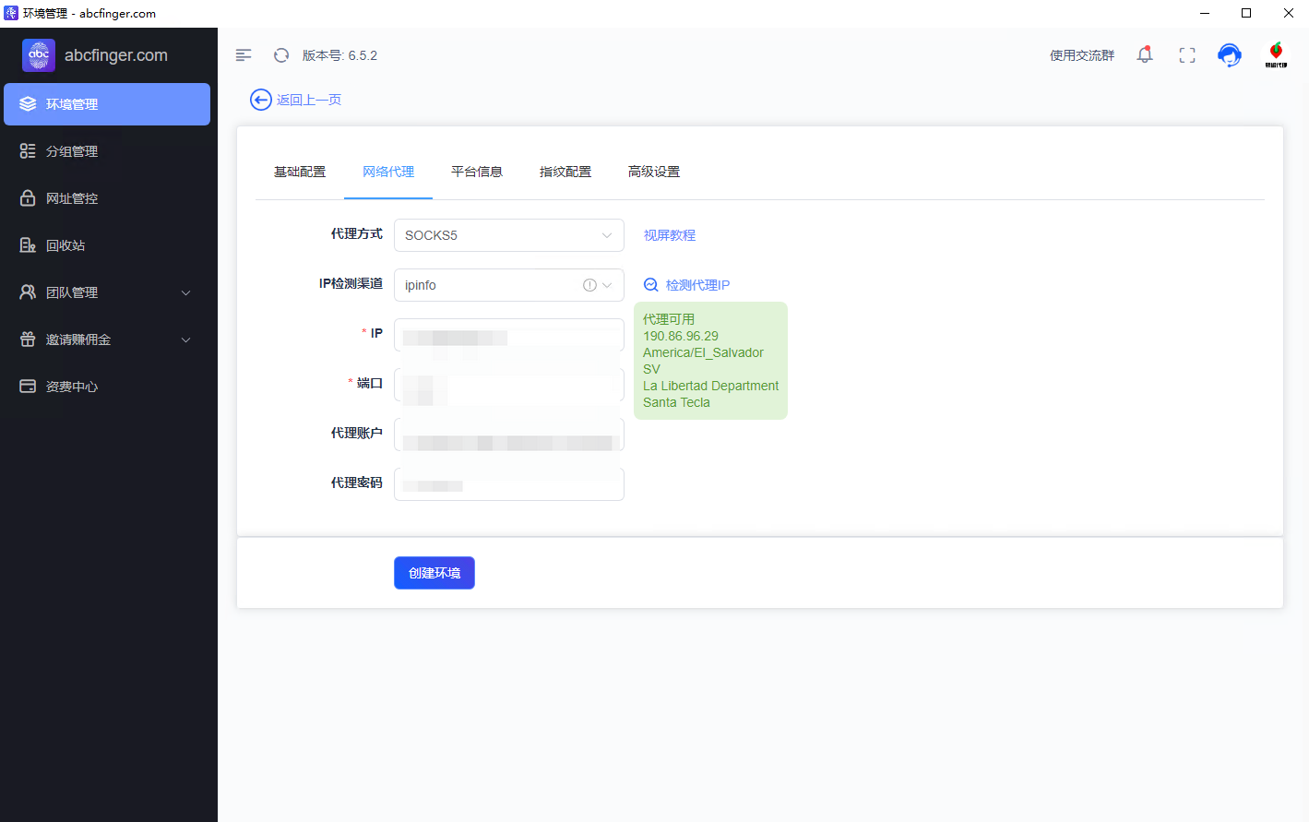Expand the 团队管理 sidebar menu
Screen dimensions: 1309x822
(107, 292)
